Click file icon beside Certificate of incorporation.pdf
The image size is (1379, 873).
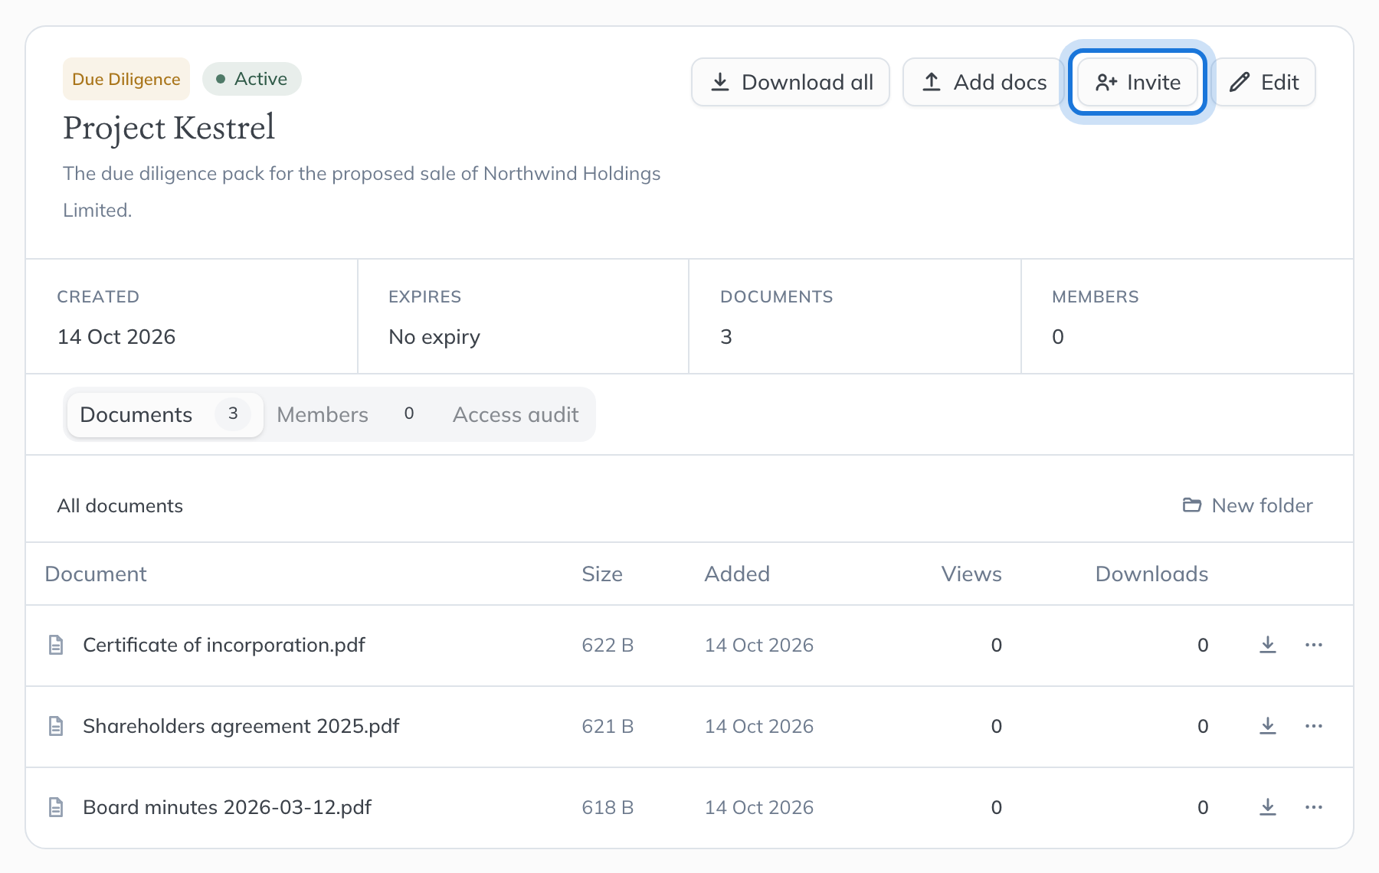tap(56, 645)
